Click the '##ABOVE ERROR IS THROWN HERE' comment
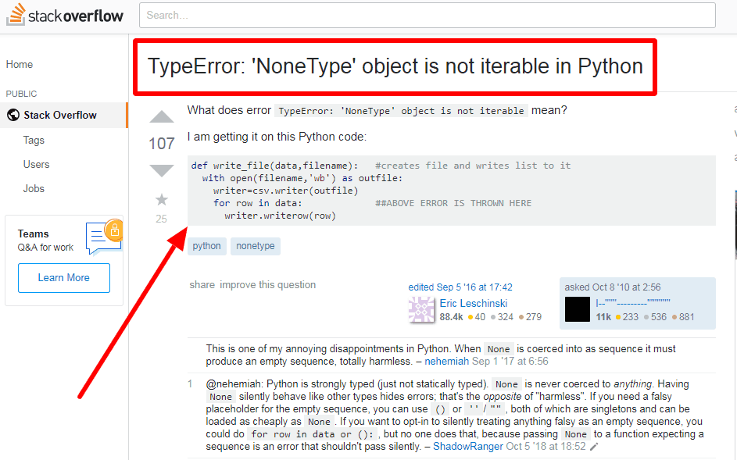The width and height of the screenshot is (737, 460). click(453, 203)
